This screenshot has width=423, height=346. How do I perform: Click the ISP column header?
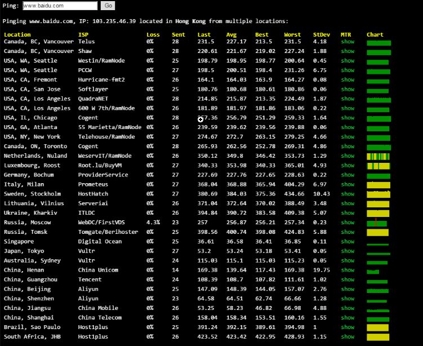83,34
